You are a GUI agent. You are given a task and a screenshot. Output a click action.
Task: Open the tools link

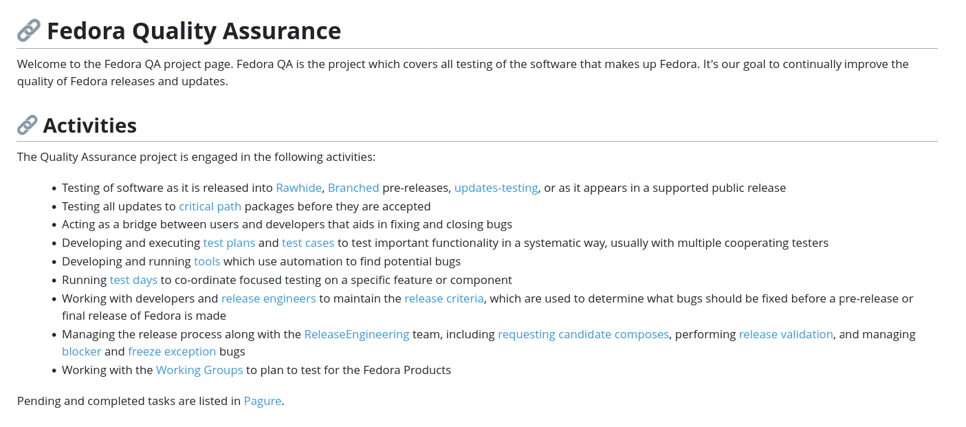click(x=207, y=261)
